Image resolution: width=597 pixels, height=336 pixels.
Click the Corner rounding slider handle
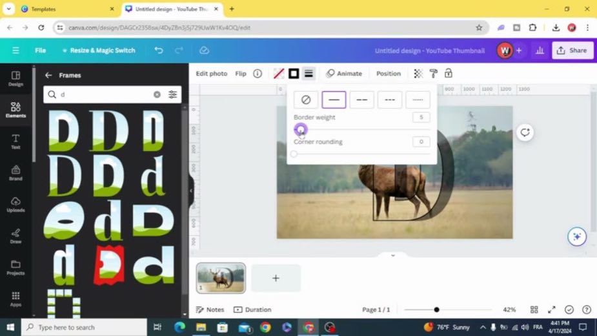294,154
